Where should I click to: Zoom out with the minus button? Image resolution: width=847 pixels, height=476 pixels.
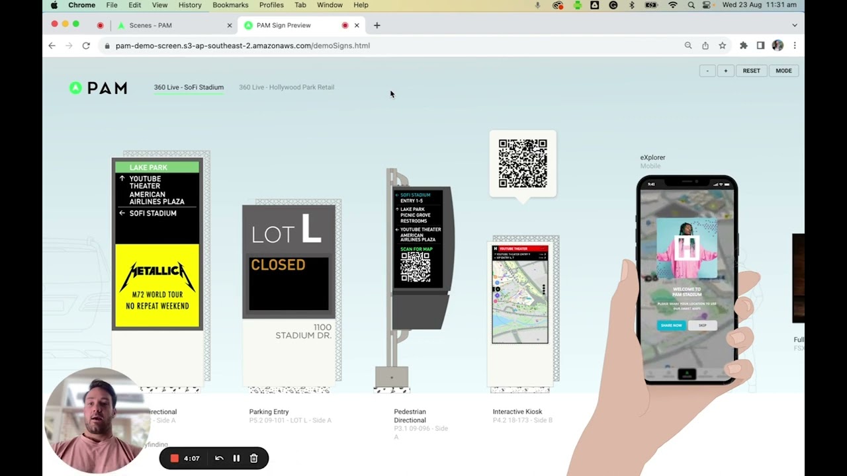707,71
